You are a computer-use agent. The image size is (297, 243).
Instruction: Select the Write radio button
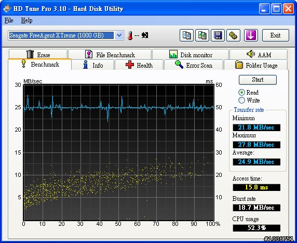(241, 100)
